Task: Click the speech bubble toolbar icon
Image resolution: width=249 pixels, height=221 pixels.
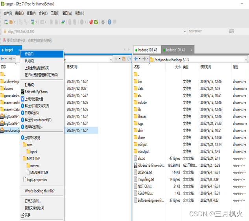Action: pyautogui.click(x=114, y=22)
